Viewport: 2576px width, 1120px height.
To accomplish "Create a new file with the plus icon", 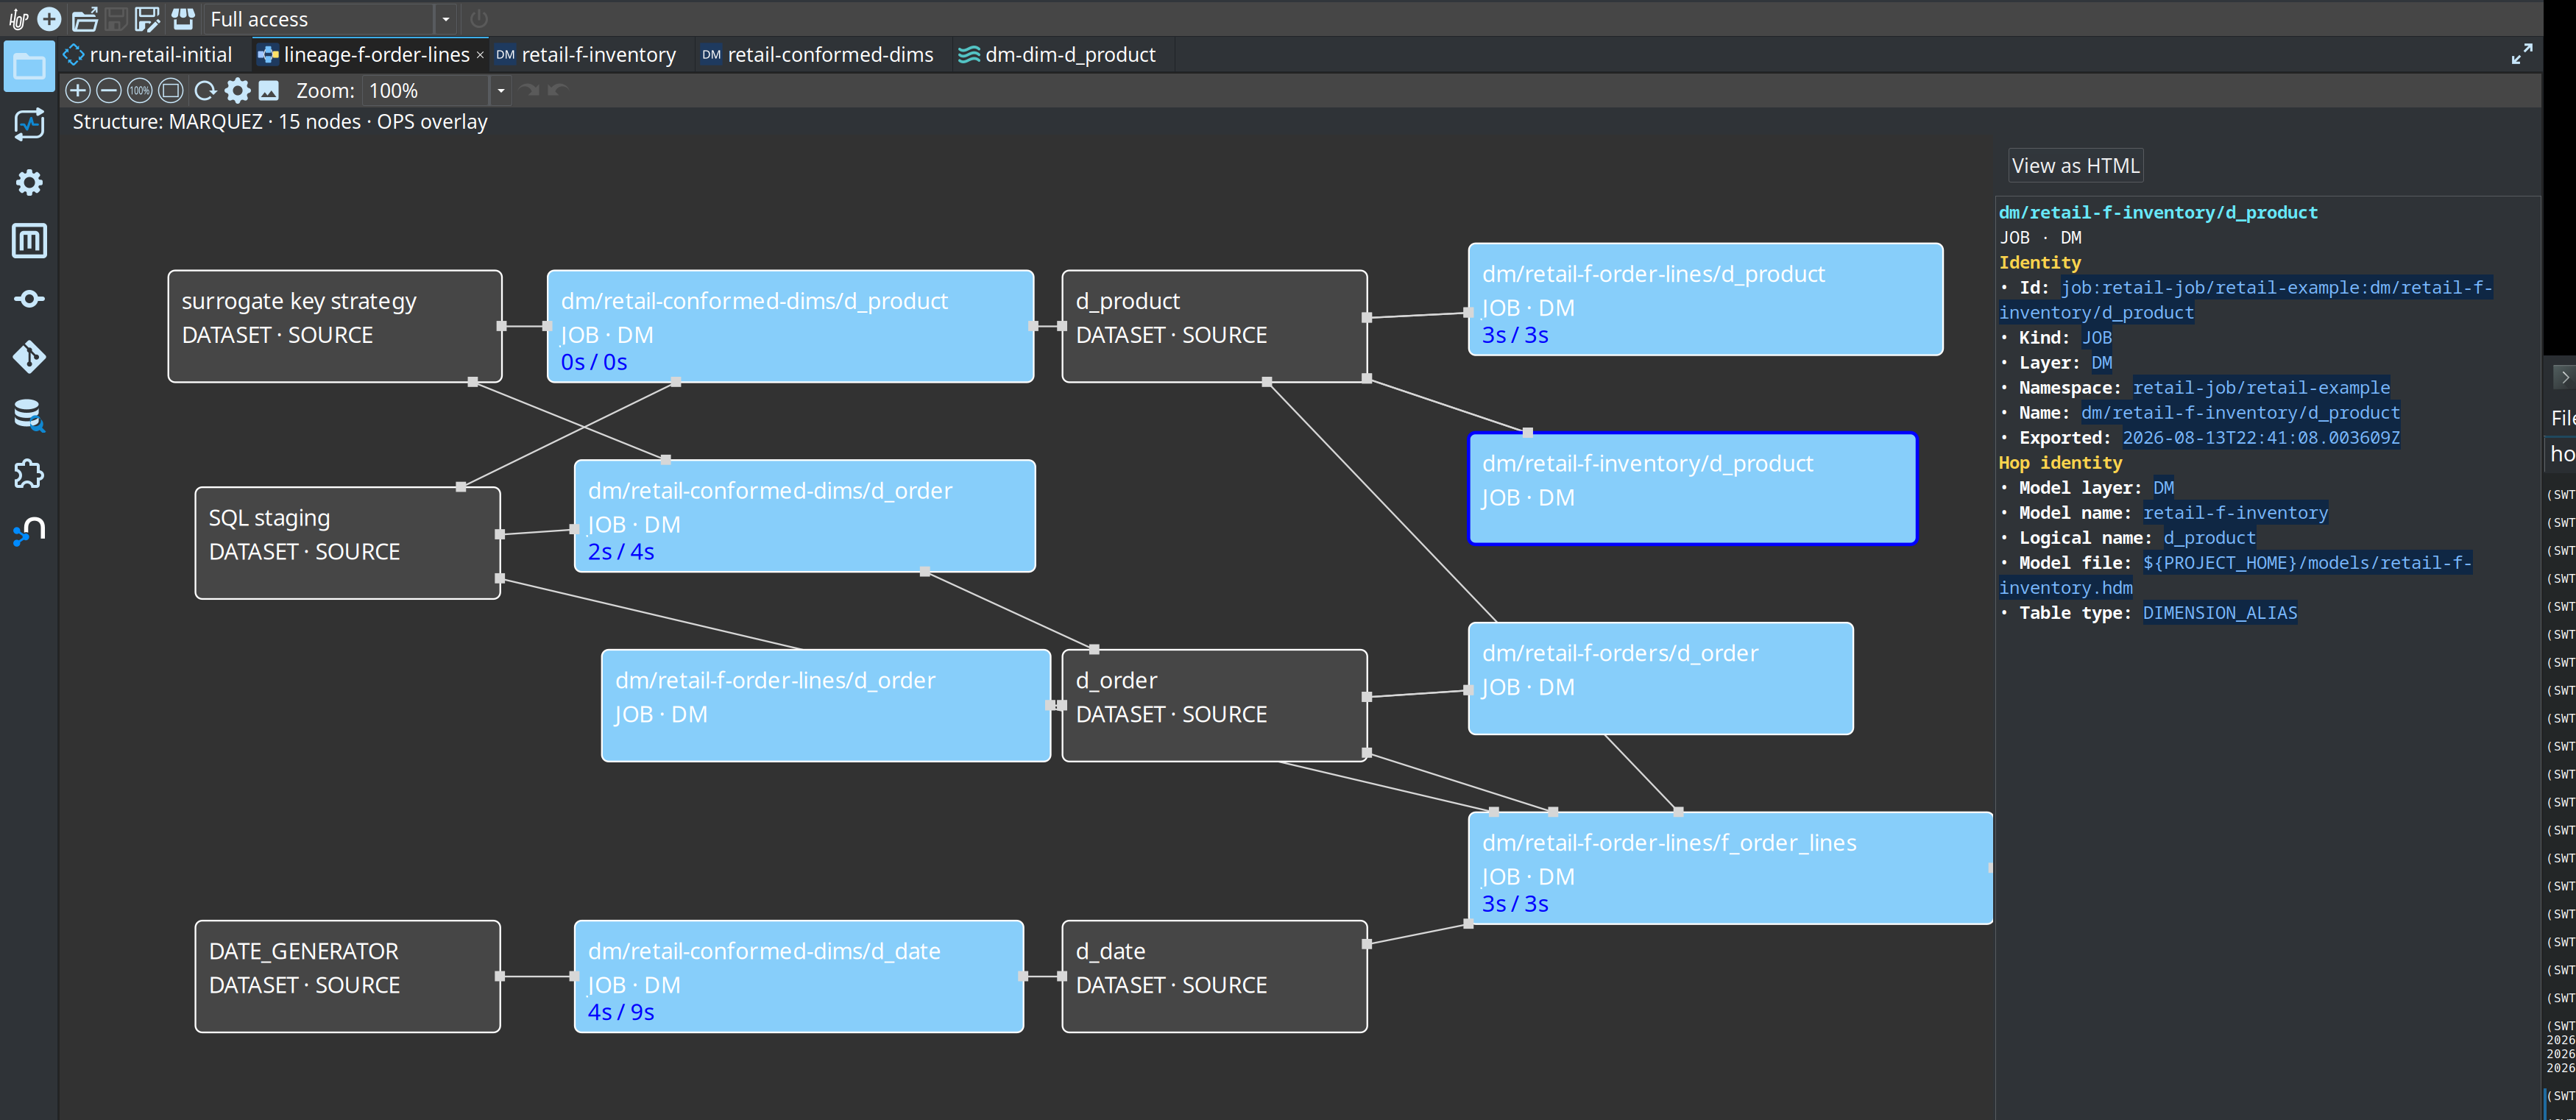I will [x=49, y=19].
